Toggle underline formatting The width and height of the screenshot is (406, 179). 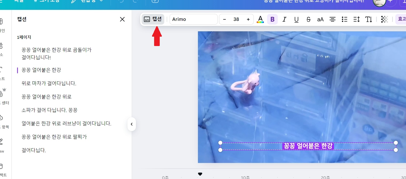click(296, 19)
